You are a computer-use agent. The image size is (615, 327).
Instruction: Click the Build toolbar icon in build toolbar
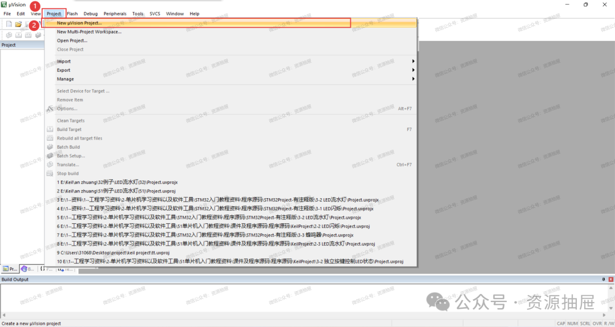(18, 35)
